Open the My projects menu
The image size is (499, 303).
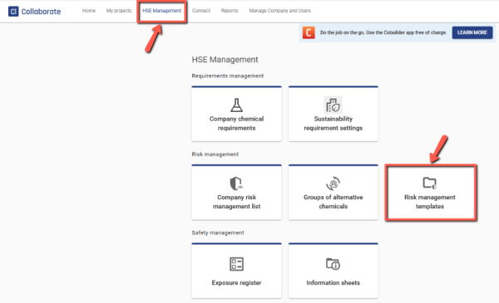coord(119,11)
